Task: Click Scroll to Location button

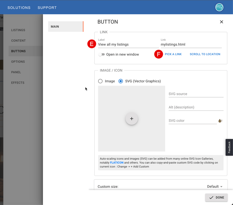Action: tap(205, 54)
